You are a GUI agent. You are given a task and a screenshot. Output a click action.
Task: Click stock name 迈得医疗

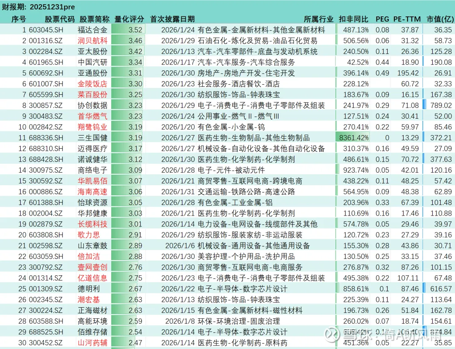point(93,149)
